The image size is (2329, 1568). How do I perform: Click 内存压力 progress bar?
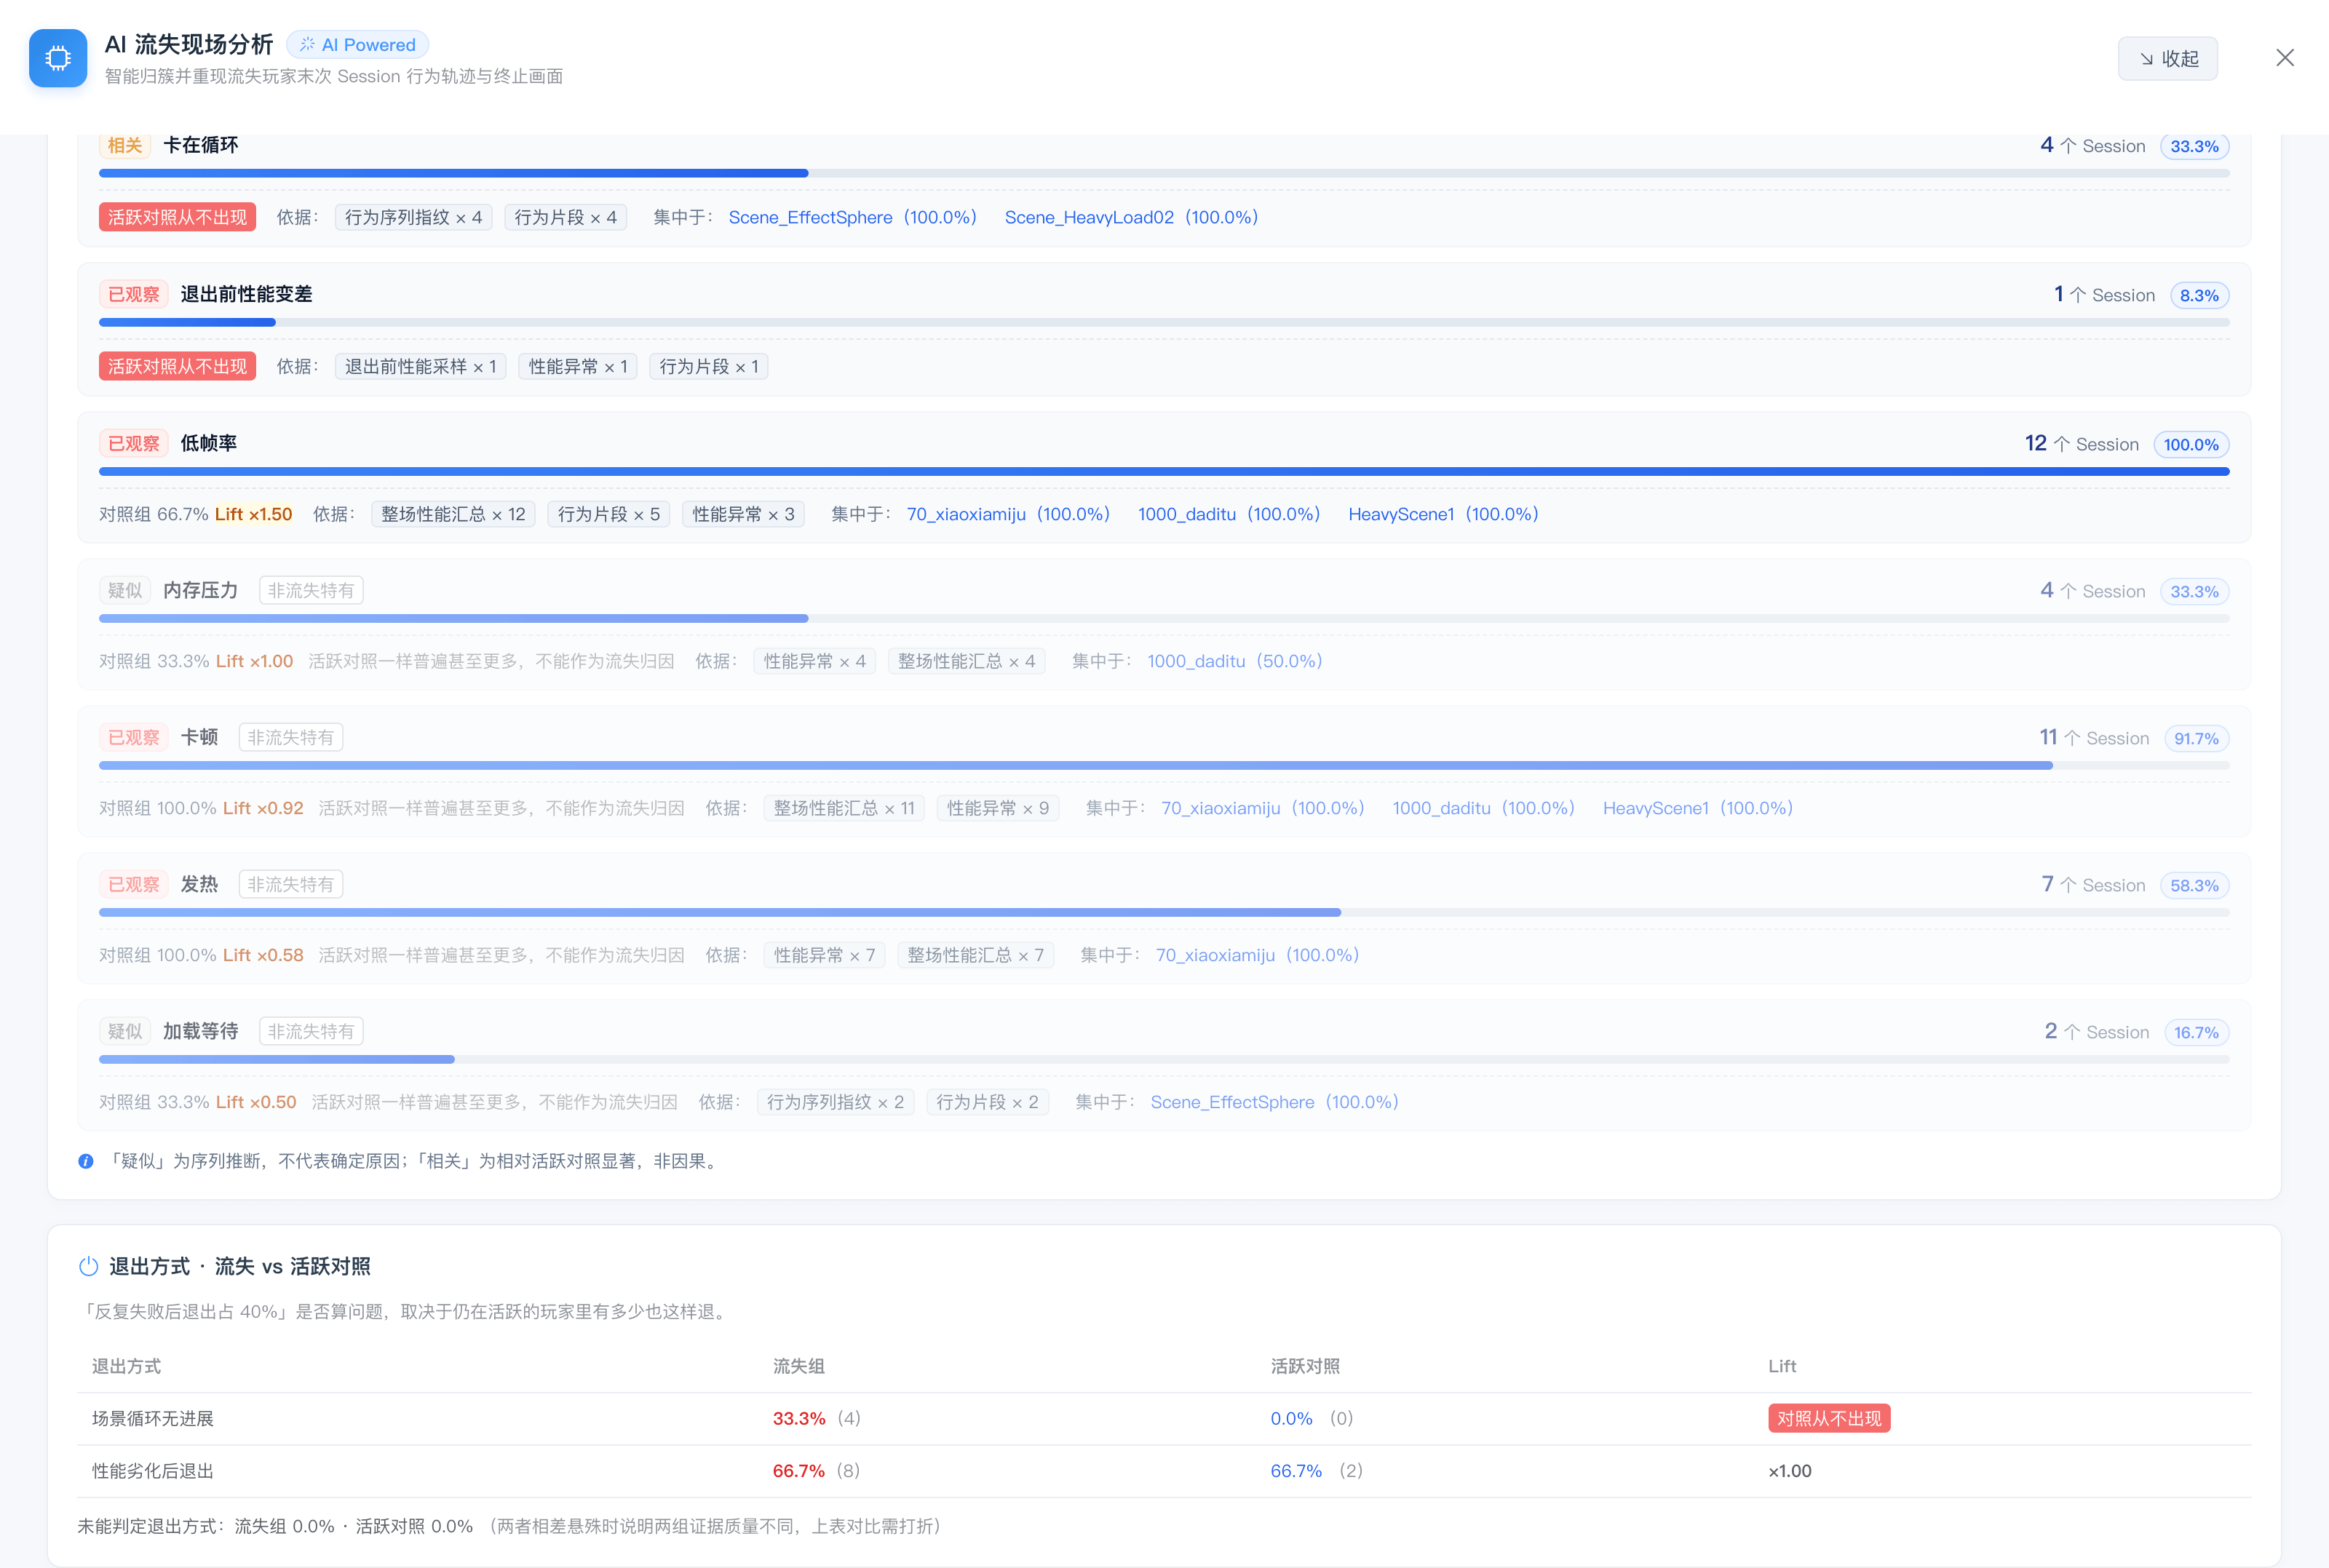point(1164,618)
